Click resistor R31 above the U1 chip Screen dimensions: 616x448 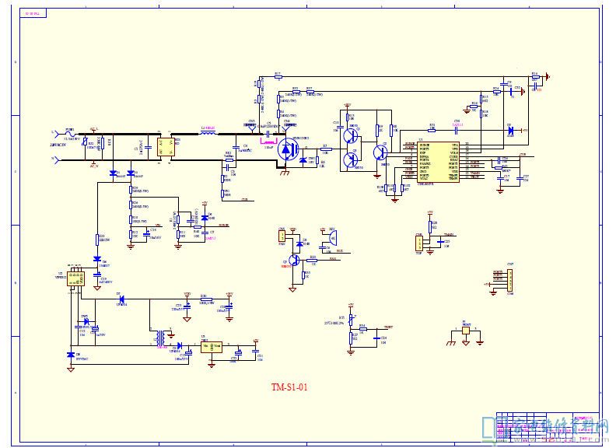[432, 130]
